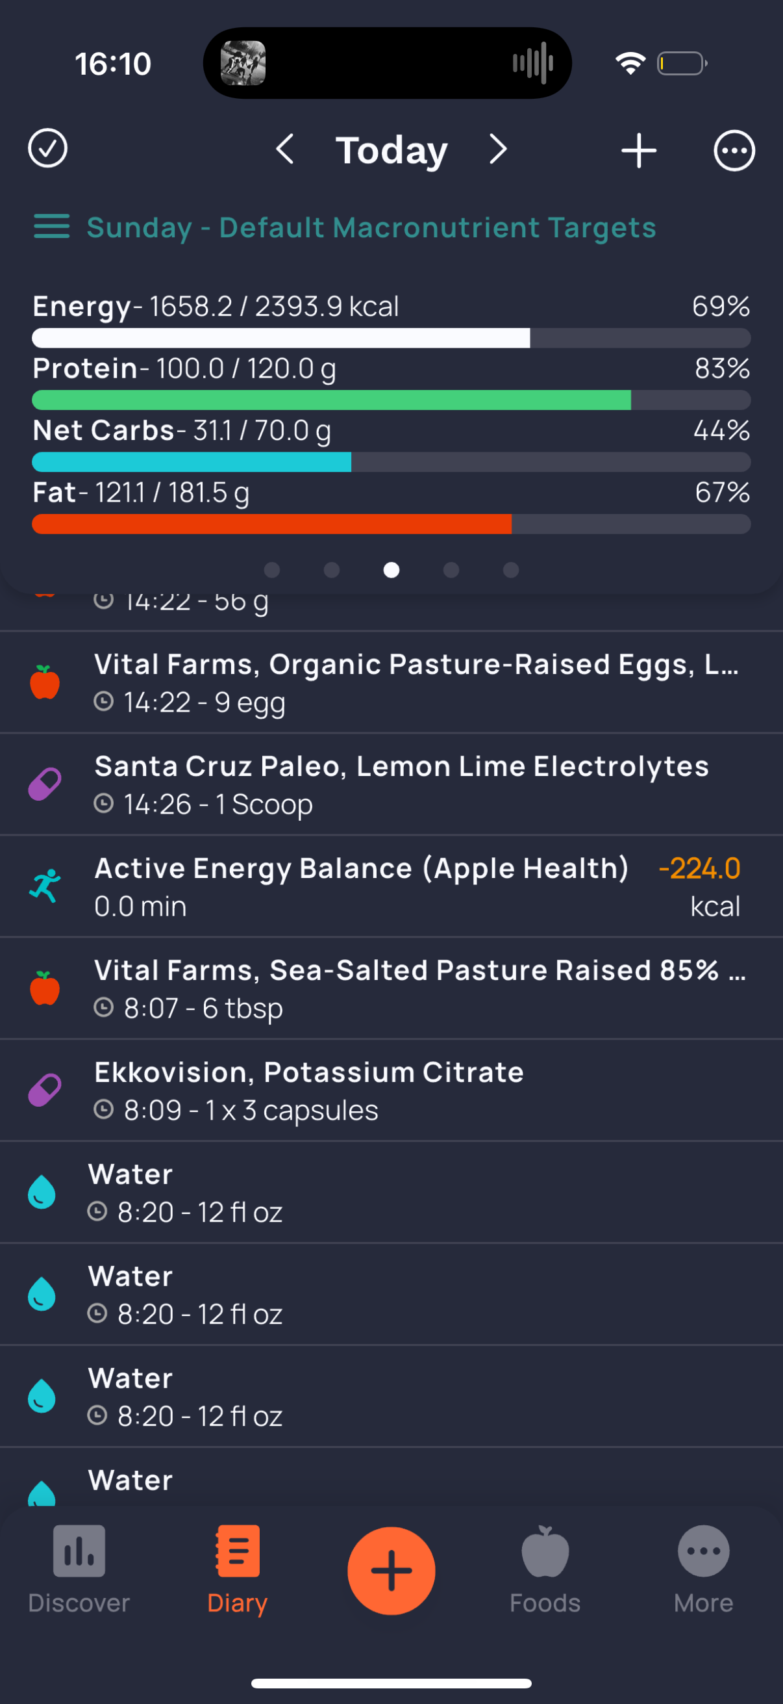783x1704 pixels.
Task: Go to previous day with left chevron
Action: click(285, 149)
